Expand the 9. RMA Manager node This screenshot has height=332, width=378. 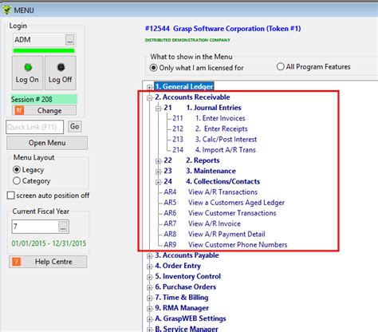click(x=149, y=309)
